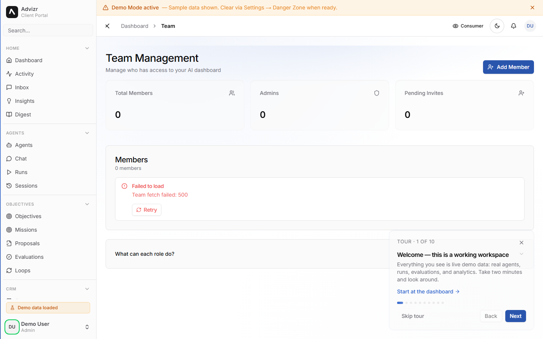This screenshot has height=339, width=543.
Task: Open the Activity page
Action: [x=48, y=74]
